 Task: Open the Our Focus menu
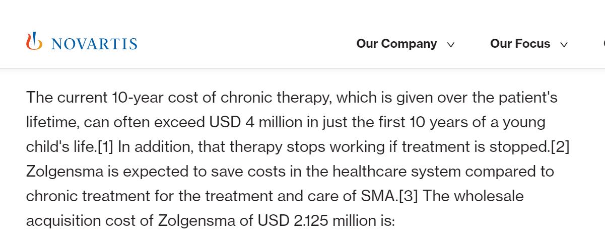[x=520, y=44]
